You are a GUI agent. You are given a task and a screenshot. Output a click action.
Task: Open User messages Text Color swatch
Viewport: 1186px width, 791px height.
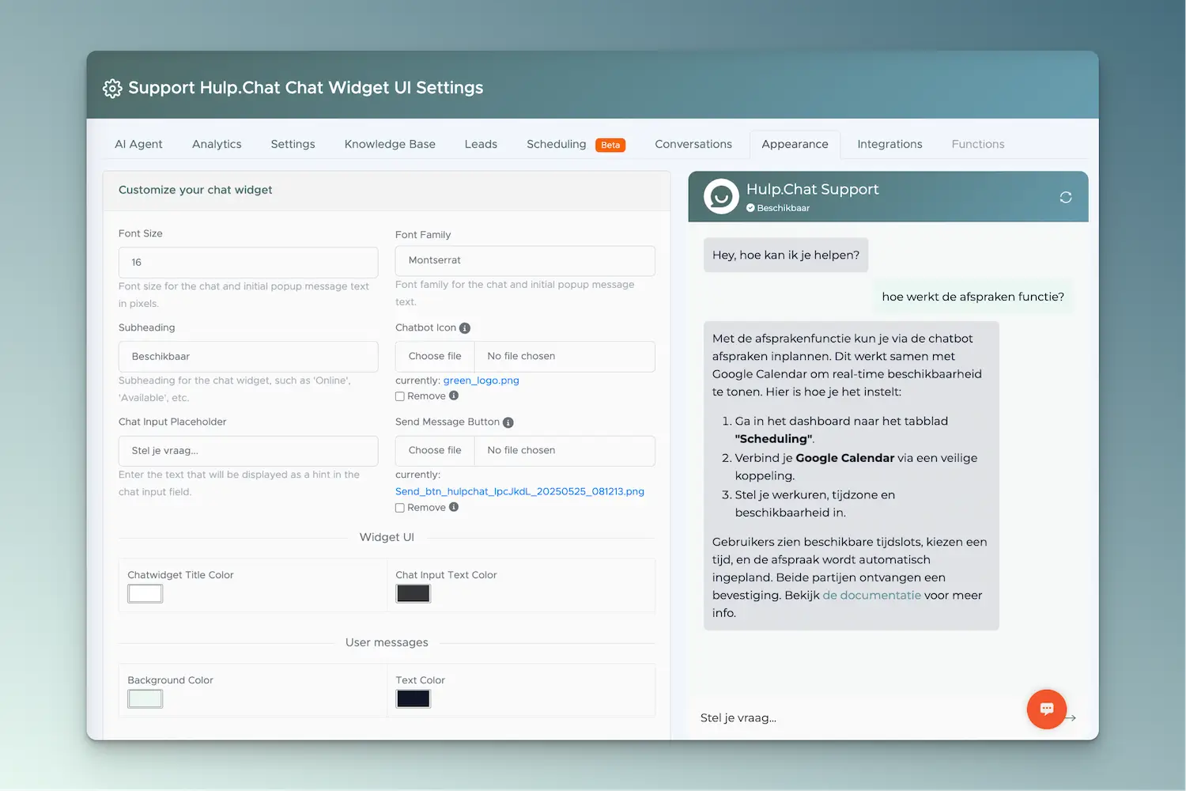tap(413, 698)
